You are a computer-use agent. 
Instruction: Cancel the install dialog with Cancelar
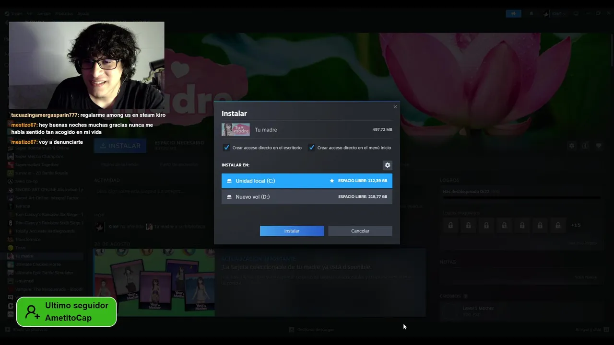(360, 231)
